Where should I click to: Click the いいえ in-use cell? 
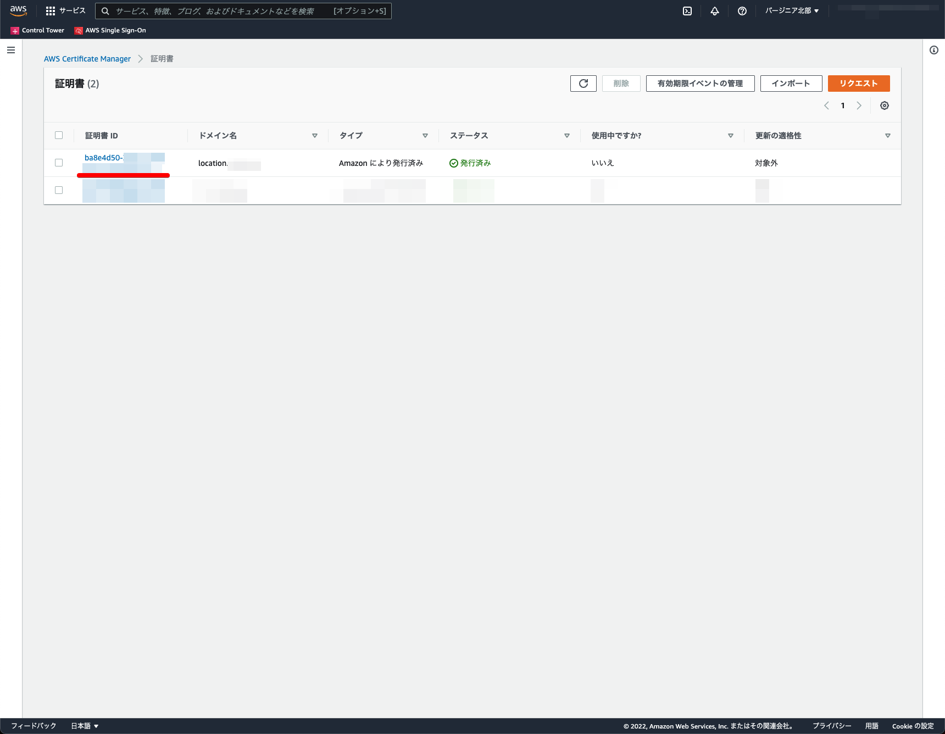coord(603,163)
